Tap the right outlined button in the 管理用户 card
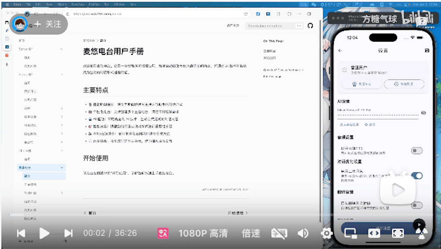Viewport: 441px width, 249px height. (x=404, y=84)
